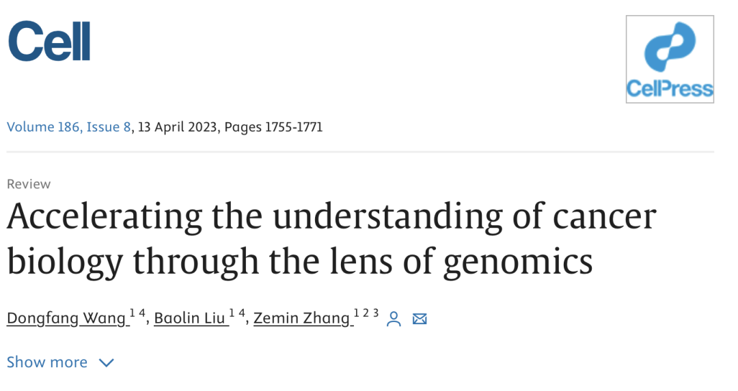The height and width of the screenshot is (391, 738).
Task: Click superscript 4 after Dongfang Wang
Action: pyautogui.click(x=141, y=313)
